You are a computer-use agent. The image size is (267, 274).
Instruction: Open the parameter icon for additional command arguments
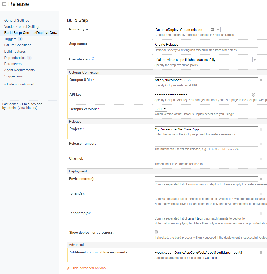[x=261, y=252]
